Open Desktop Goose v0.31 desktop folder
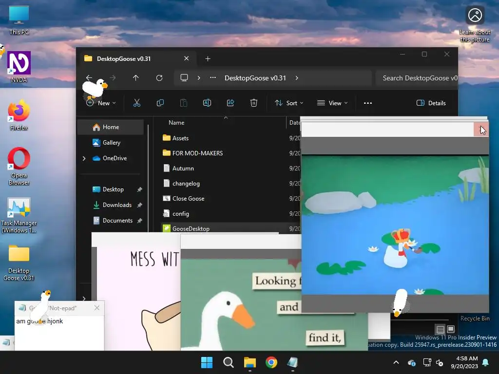499x374 pixels. click(x=19, y=262)
